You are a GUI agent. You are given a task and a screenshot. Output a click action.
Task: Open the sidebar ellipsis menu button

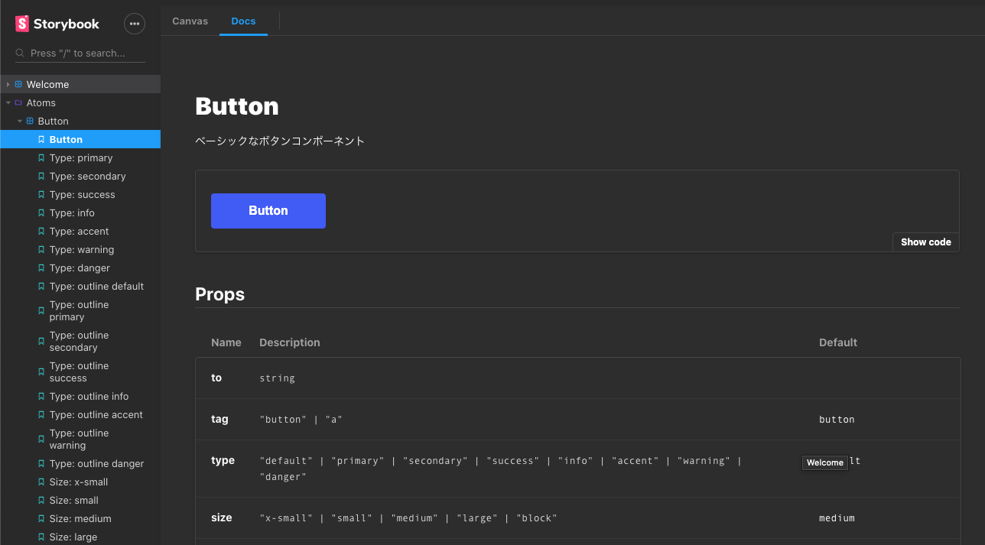pos(135,24)
